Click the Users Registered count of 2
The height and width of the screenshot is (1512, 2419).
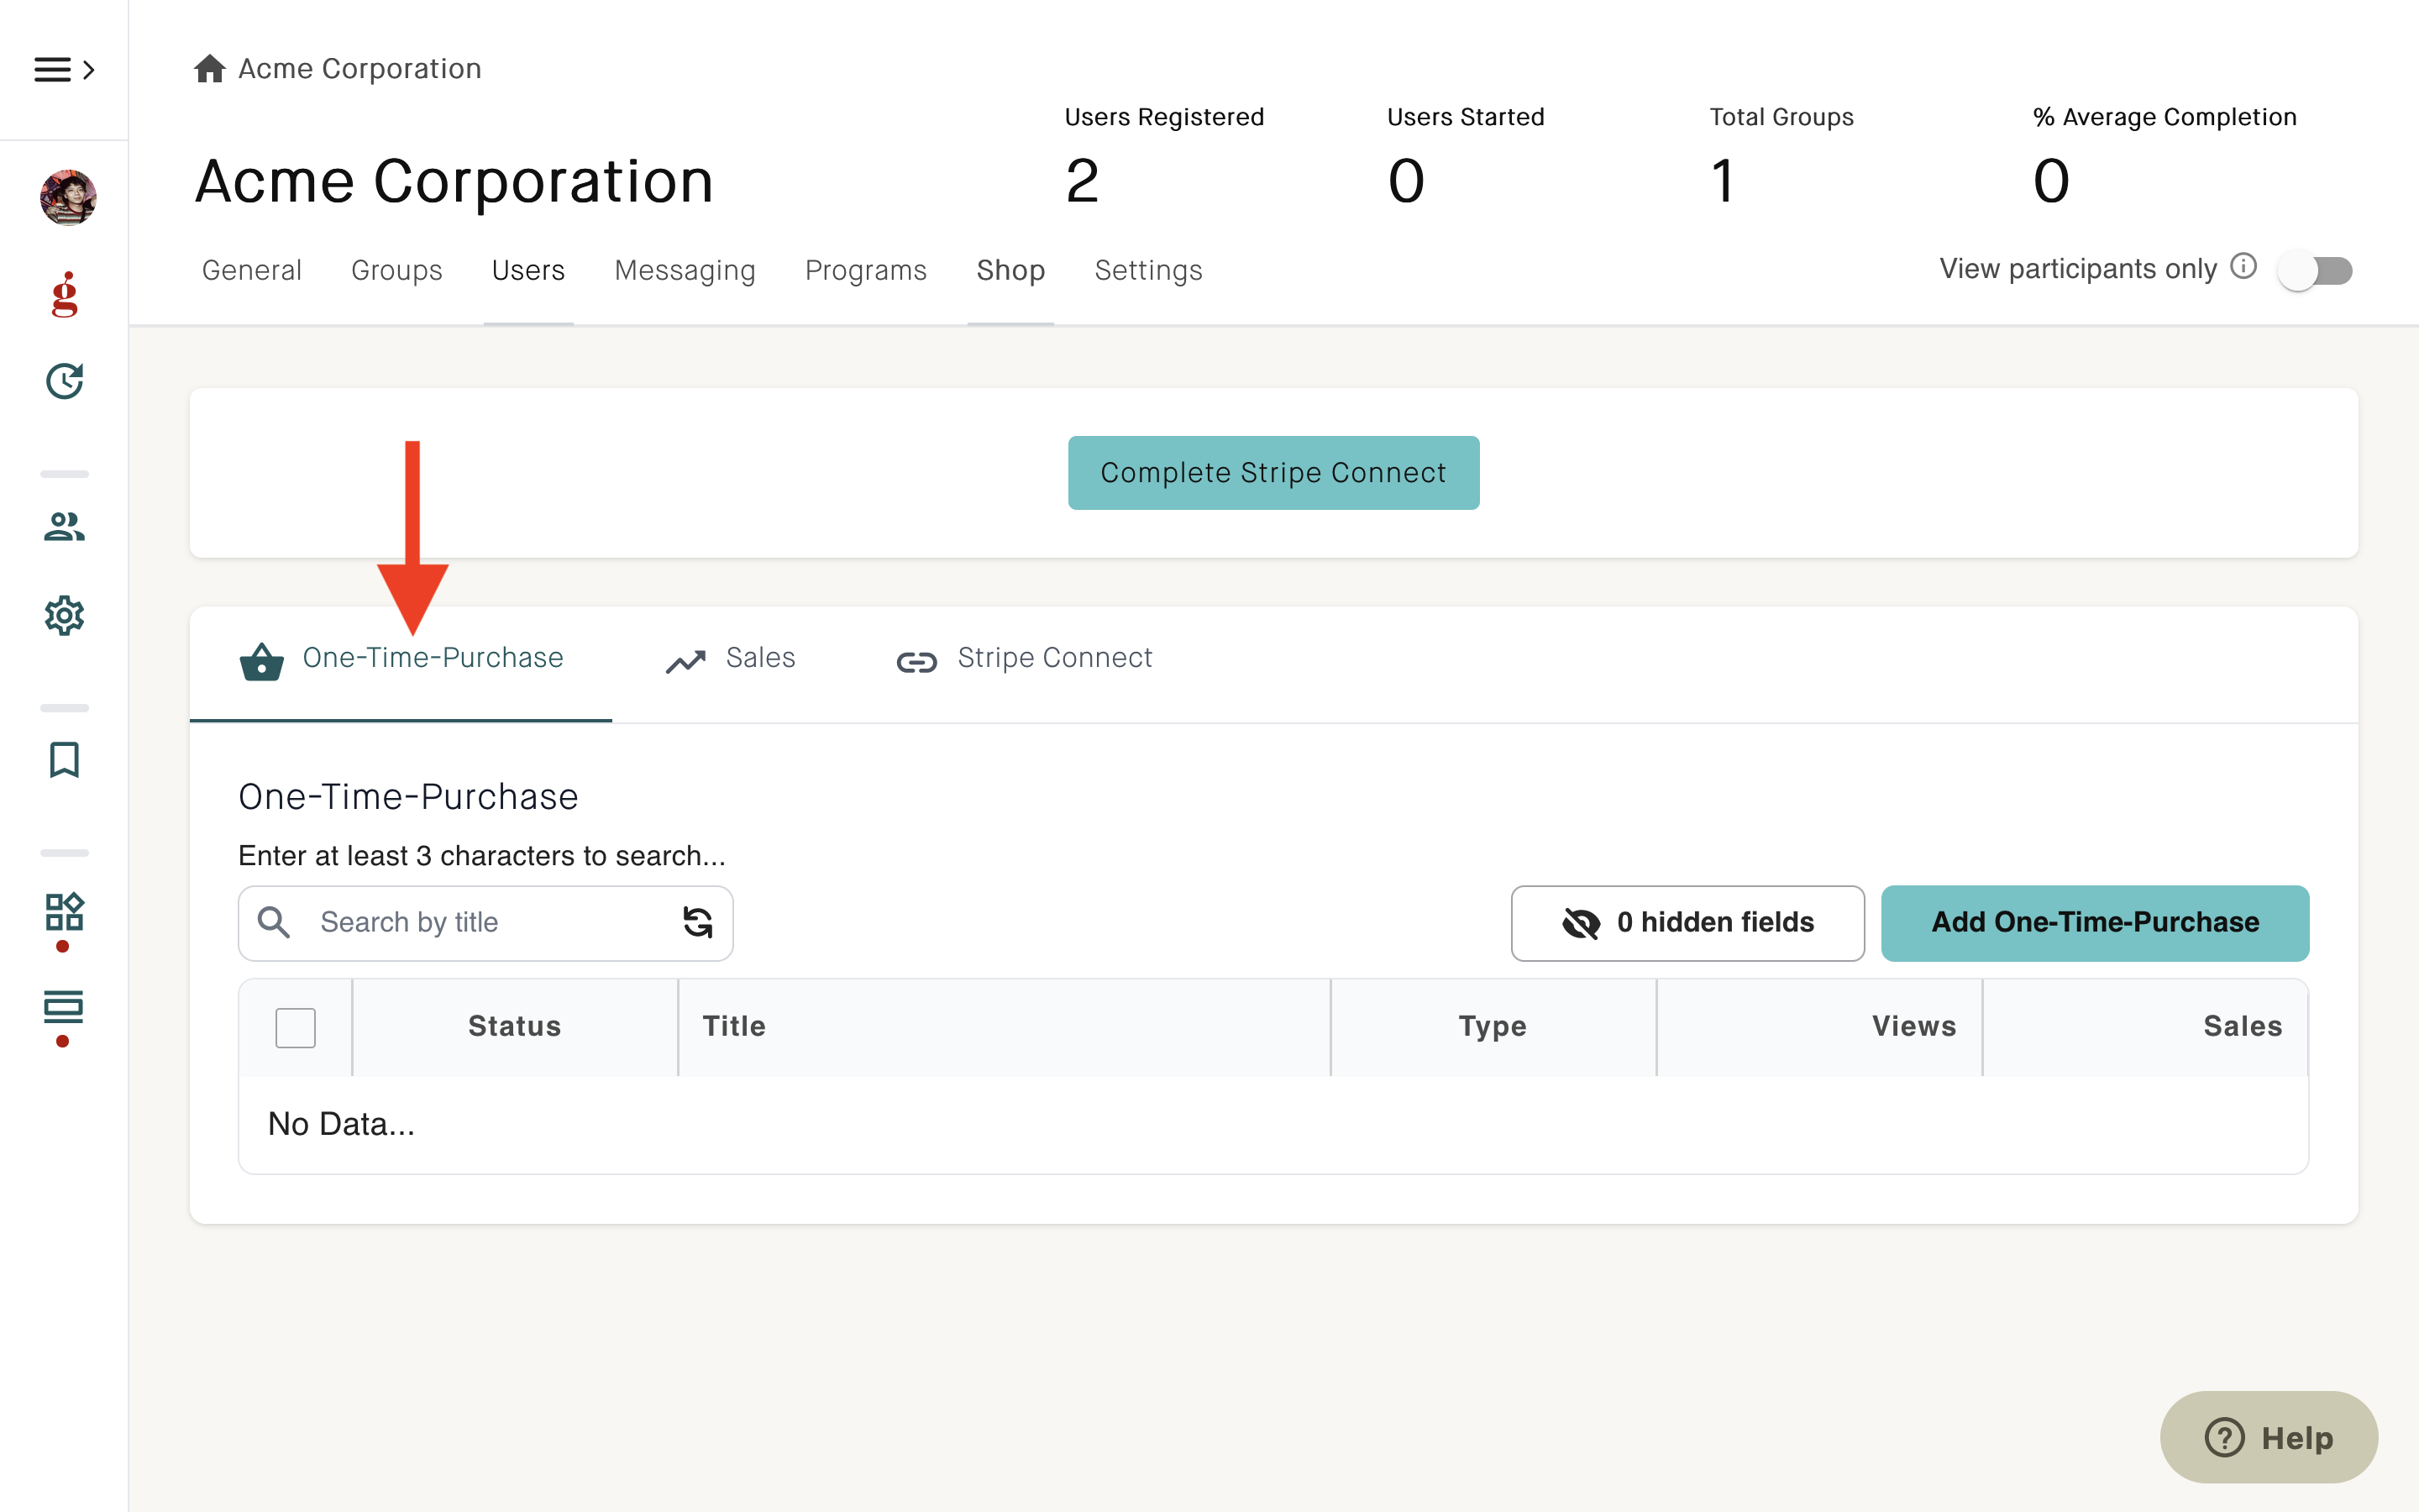pyautogui.click(x=1083, y=181)
